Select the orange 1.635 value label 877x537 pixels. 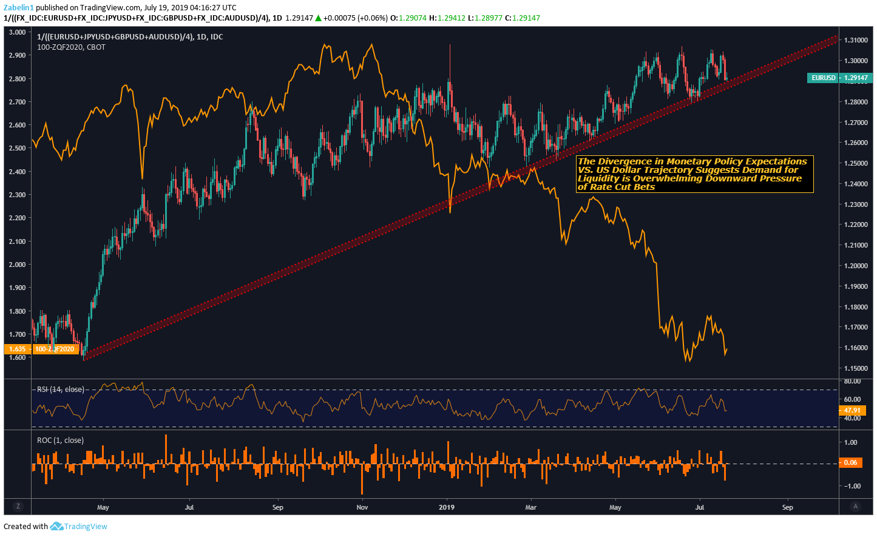pos(18,349)
